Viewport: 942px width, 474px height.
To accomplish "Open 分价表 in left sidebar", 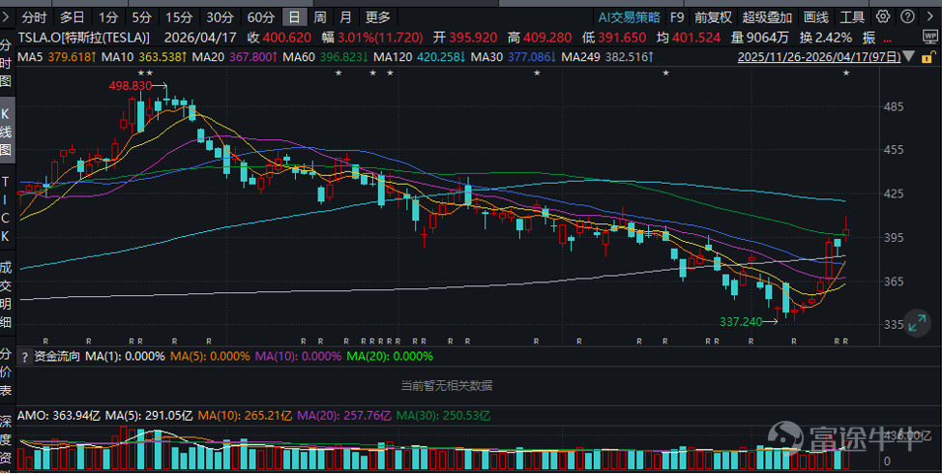I will click(6, 372).
